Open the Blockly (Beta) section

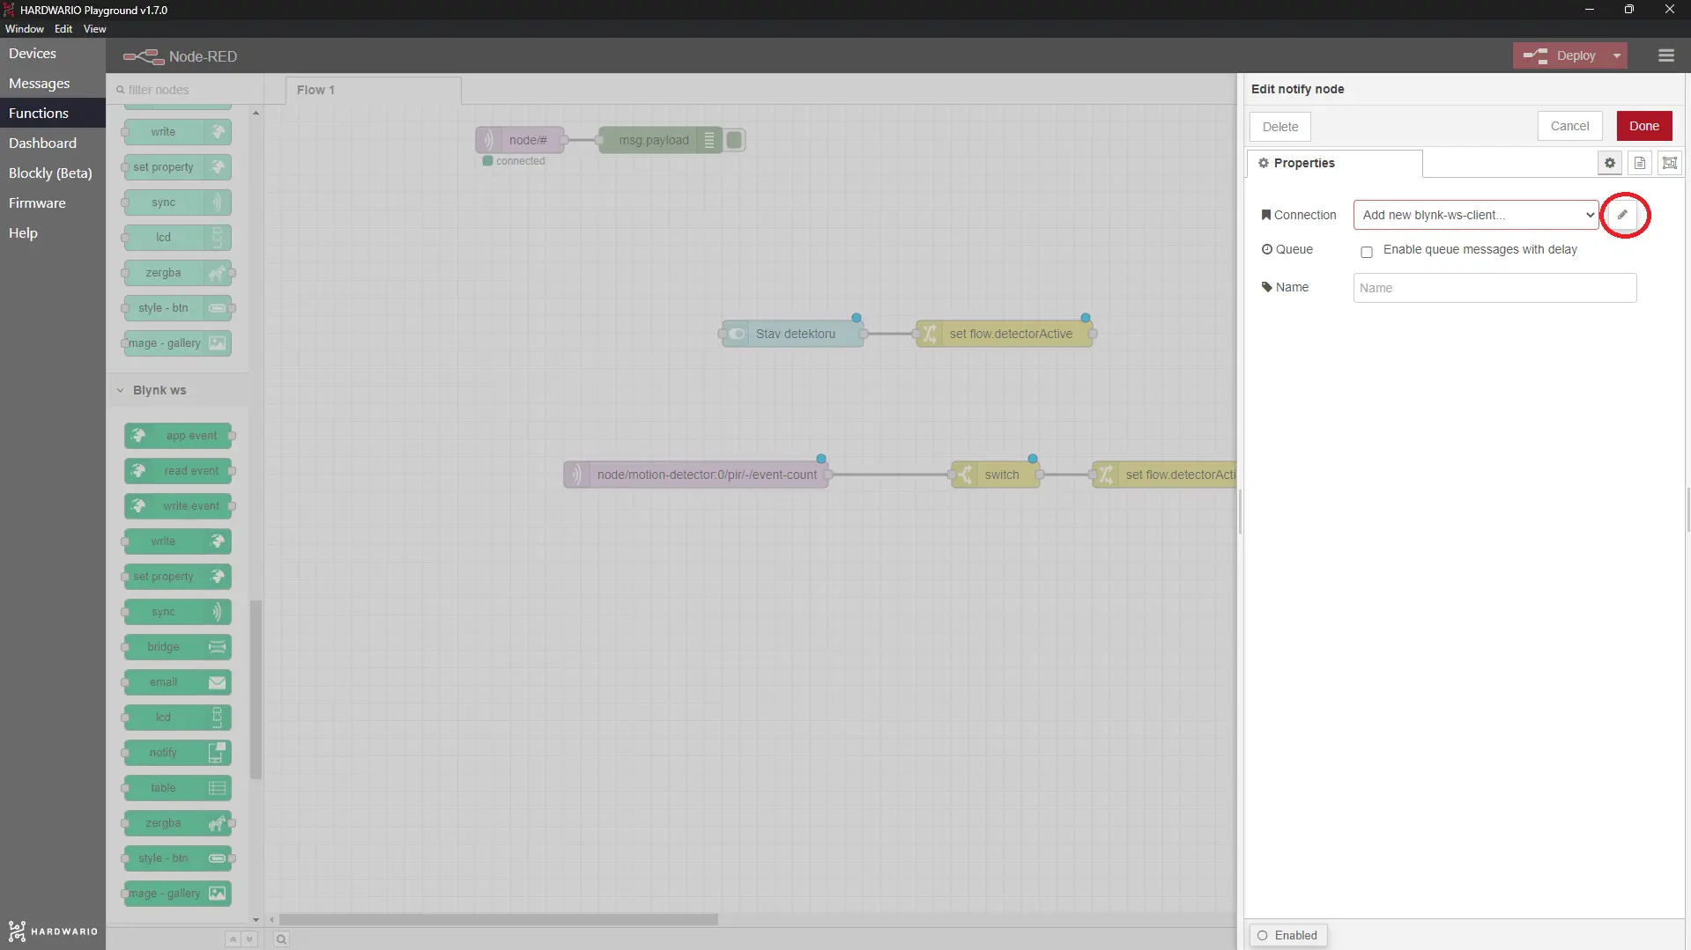pos(53,173)
